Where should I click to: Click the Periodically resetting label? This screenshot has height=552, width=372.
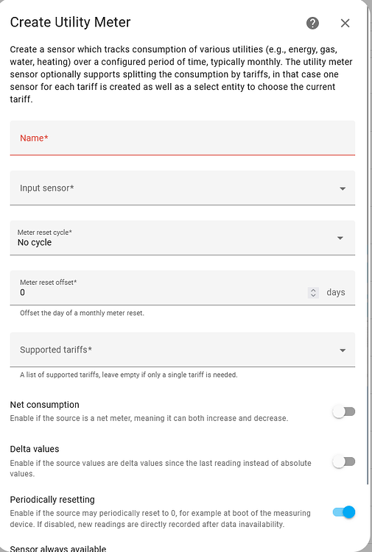click(x=52, y=500)
